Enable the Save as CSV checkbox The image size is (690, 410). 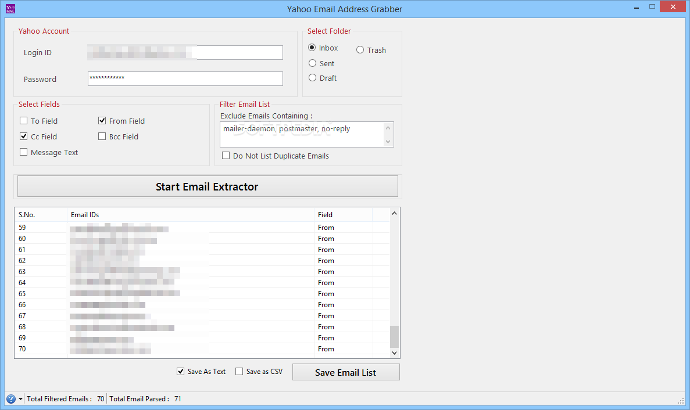point(239,371)
